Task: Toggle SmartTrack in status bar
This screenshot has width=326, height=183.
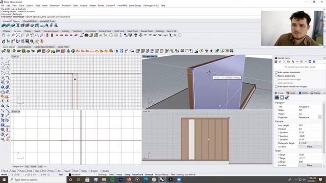Action: (138, 175)
